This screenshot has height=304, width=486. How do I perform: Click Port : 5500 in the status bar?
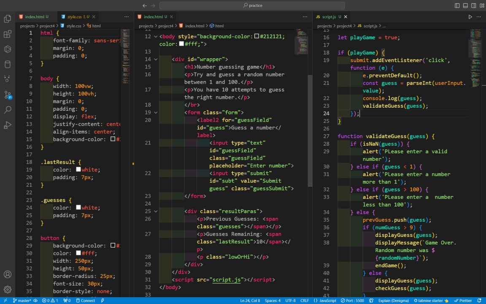352,301
